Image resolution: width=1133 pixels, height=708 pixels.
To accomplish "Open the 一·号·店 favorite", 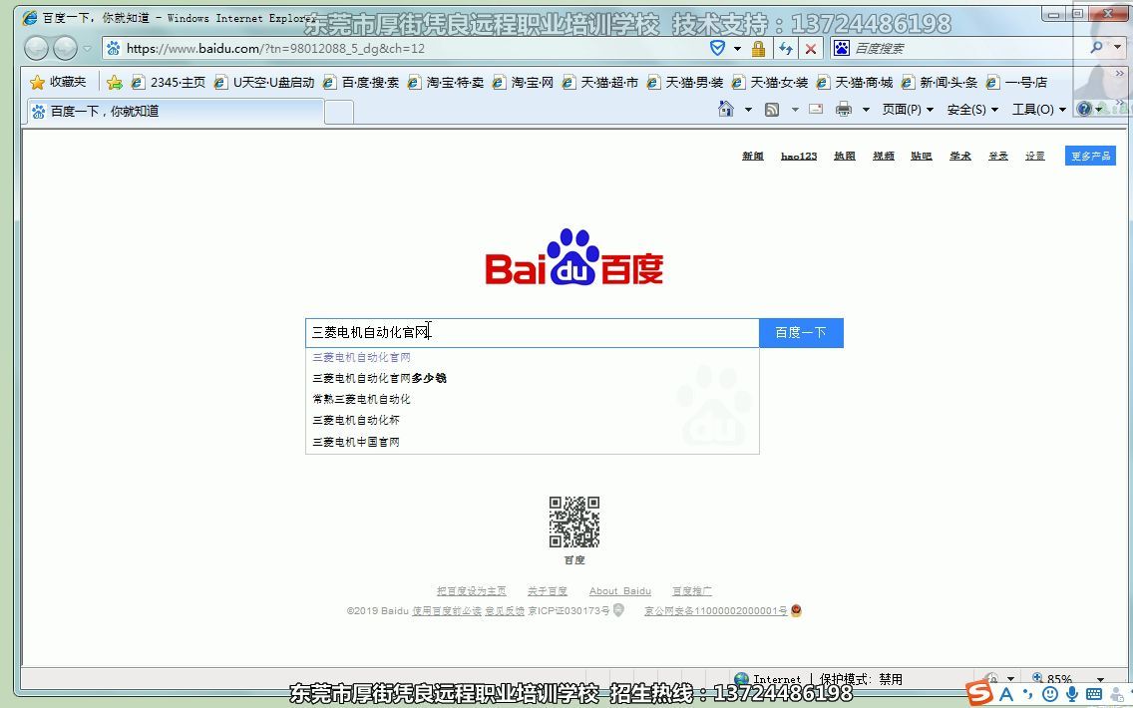I will click(1016, 83).
